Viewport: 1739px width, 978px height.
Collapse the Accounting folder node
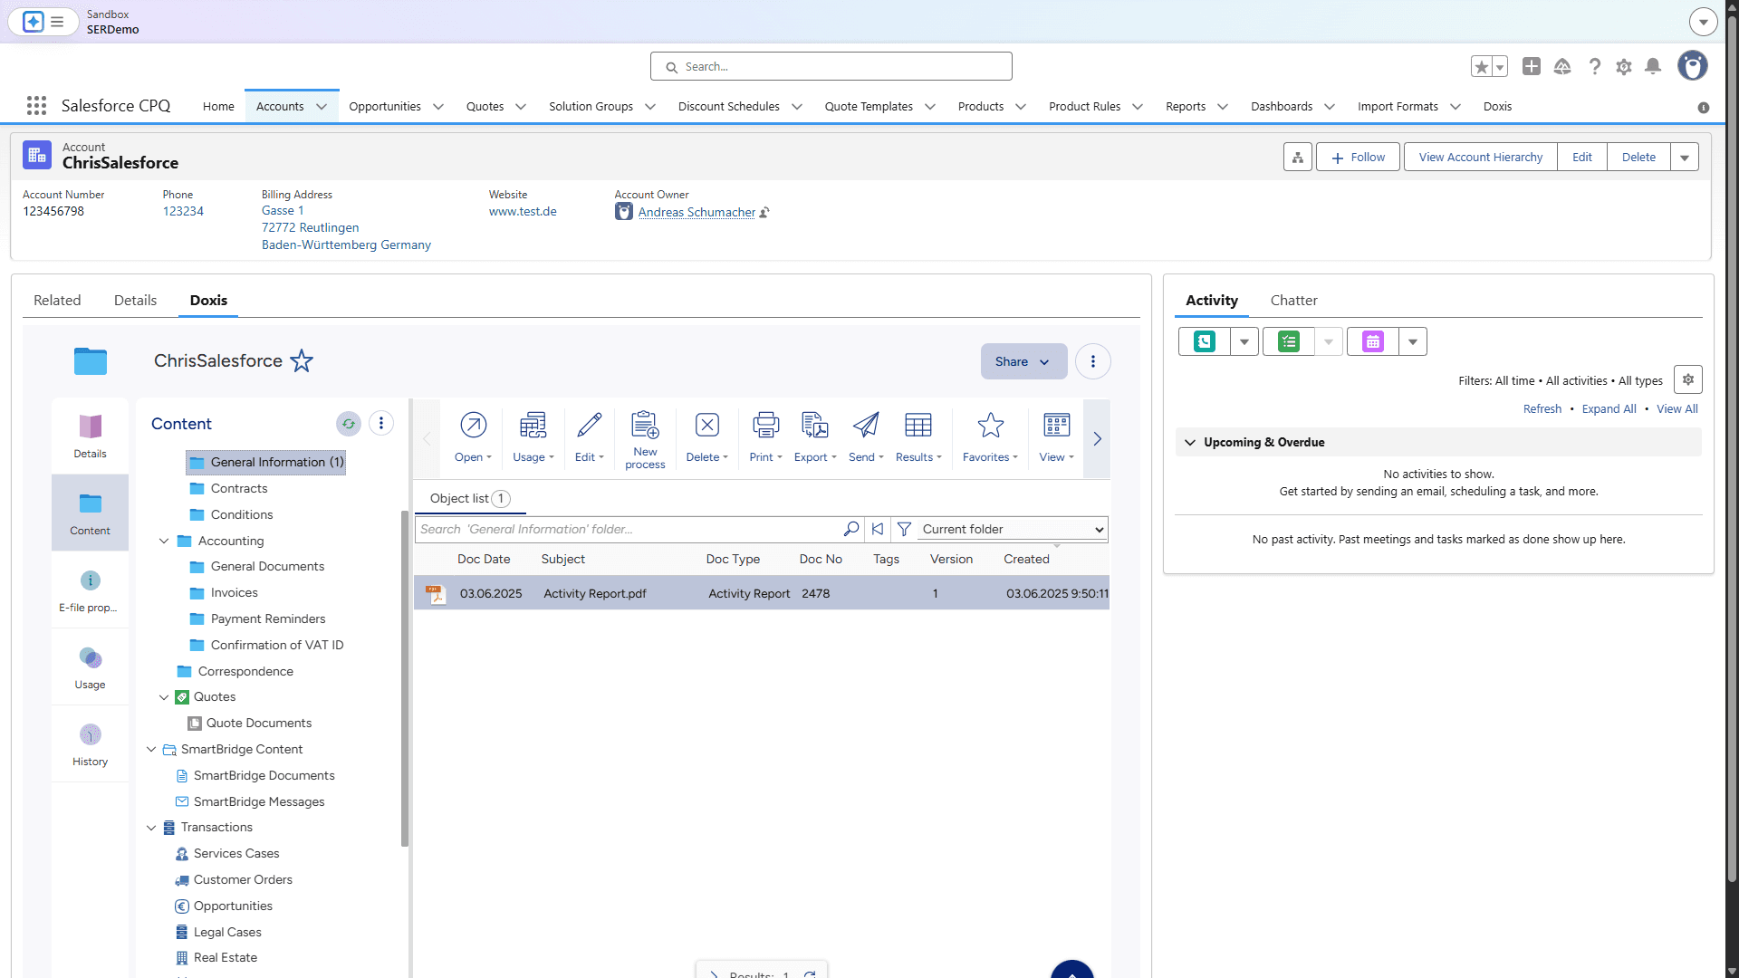pos(164,541)
